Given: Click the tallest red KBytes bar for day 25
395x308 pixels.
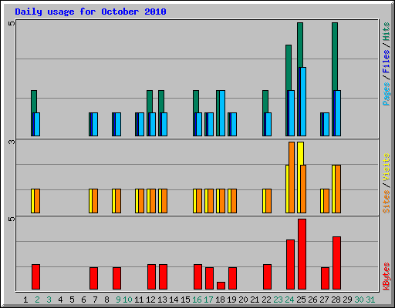Looking at the screenshot, I should click(x=302, y=254).
